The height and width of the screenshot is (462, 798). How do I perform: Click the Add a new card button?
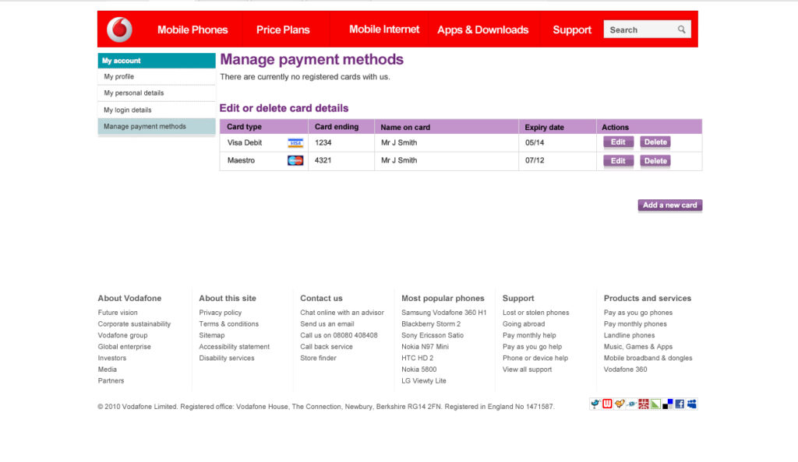click(x=669, y=205)
